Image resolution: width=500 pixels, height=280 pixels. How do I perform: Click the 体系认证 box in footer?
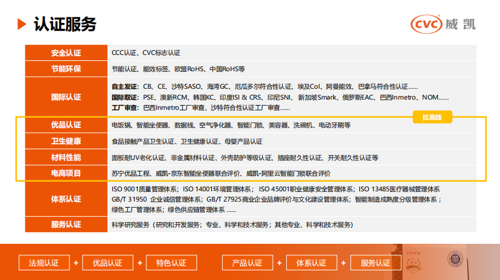[x=312, y=262]
